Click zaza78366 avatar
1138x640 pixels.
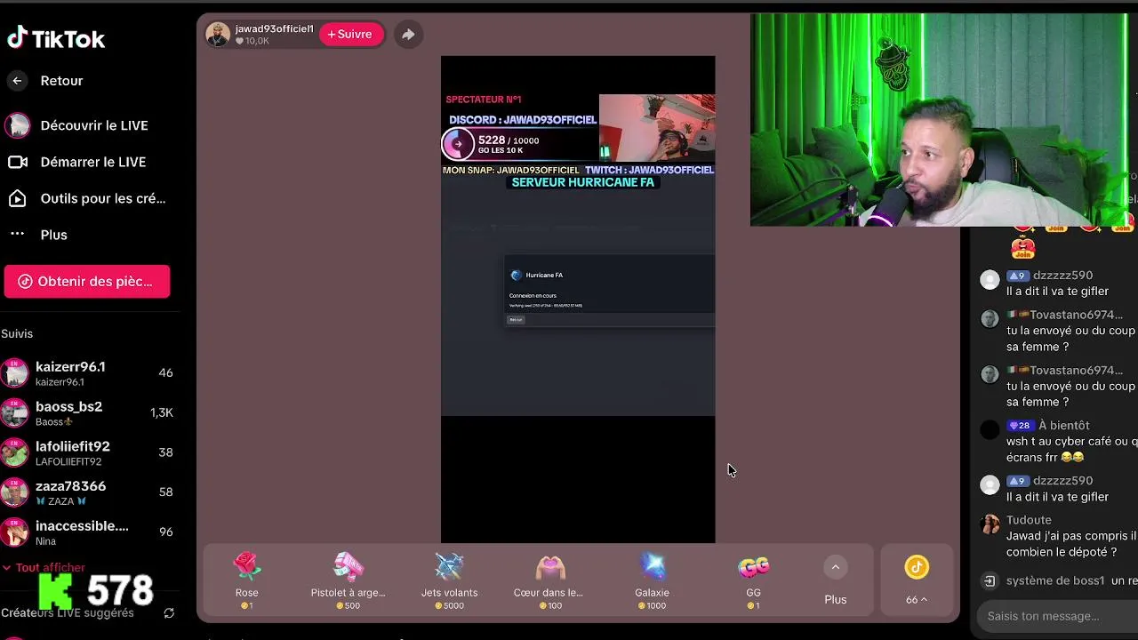[14, 492]
